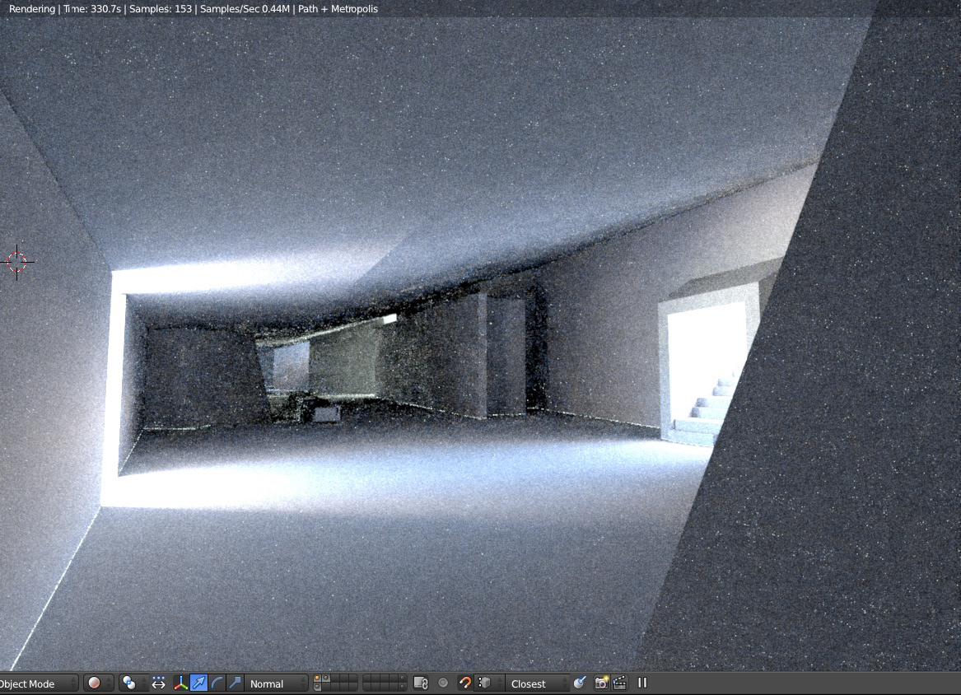Click the 'Time: 330.7s' status text

pos(92,9)
